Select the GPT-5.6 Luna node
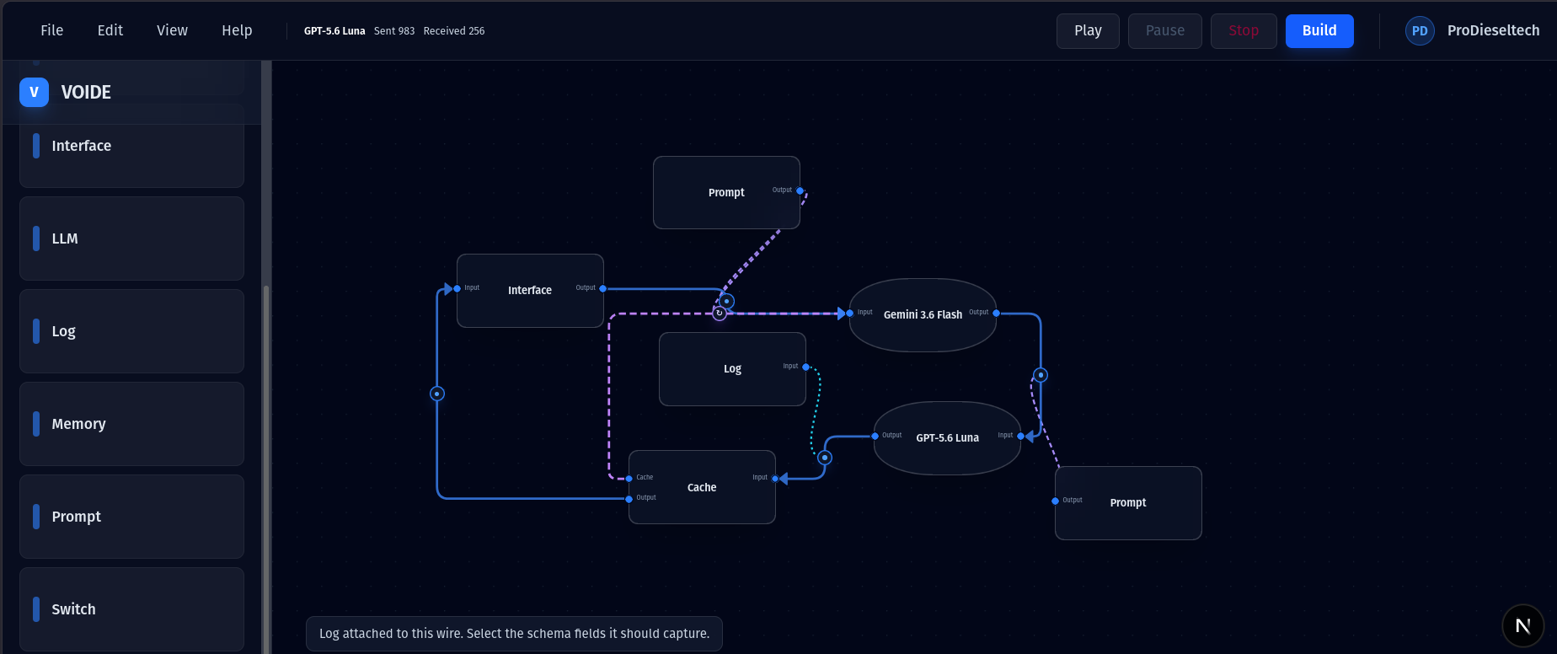1557x654 pixels. point(947,438)
